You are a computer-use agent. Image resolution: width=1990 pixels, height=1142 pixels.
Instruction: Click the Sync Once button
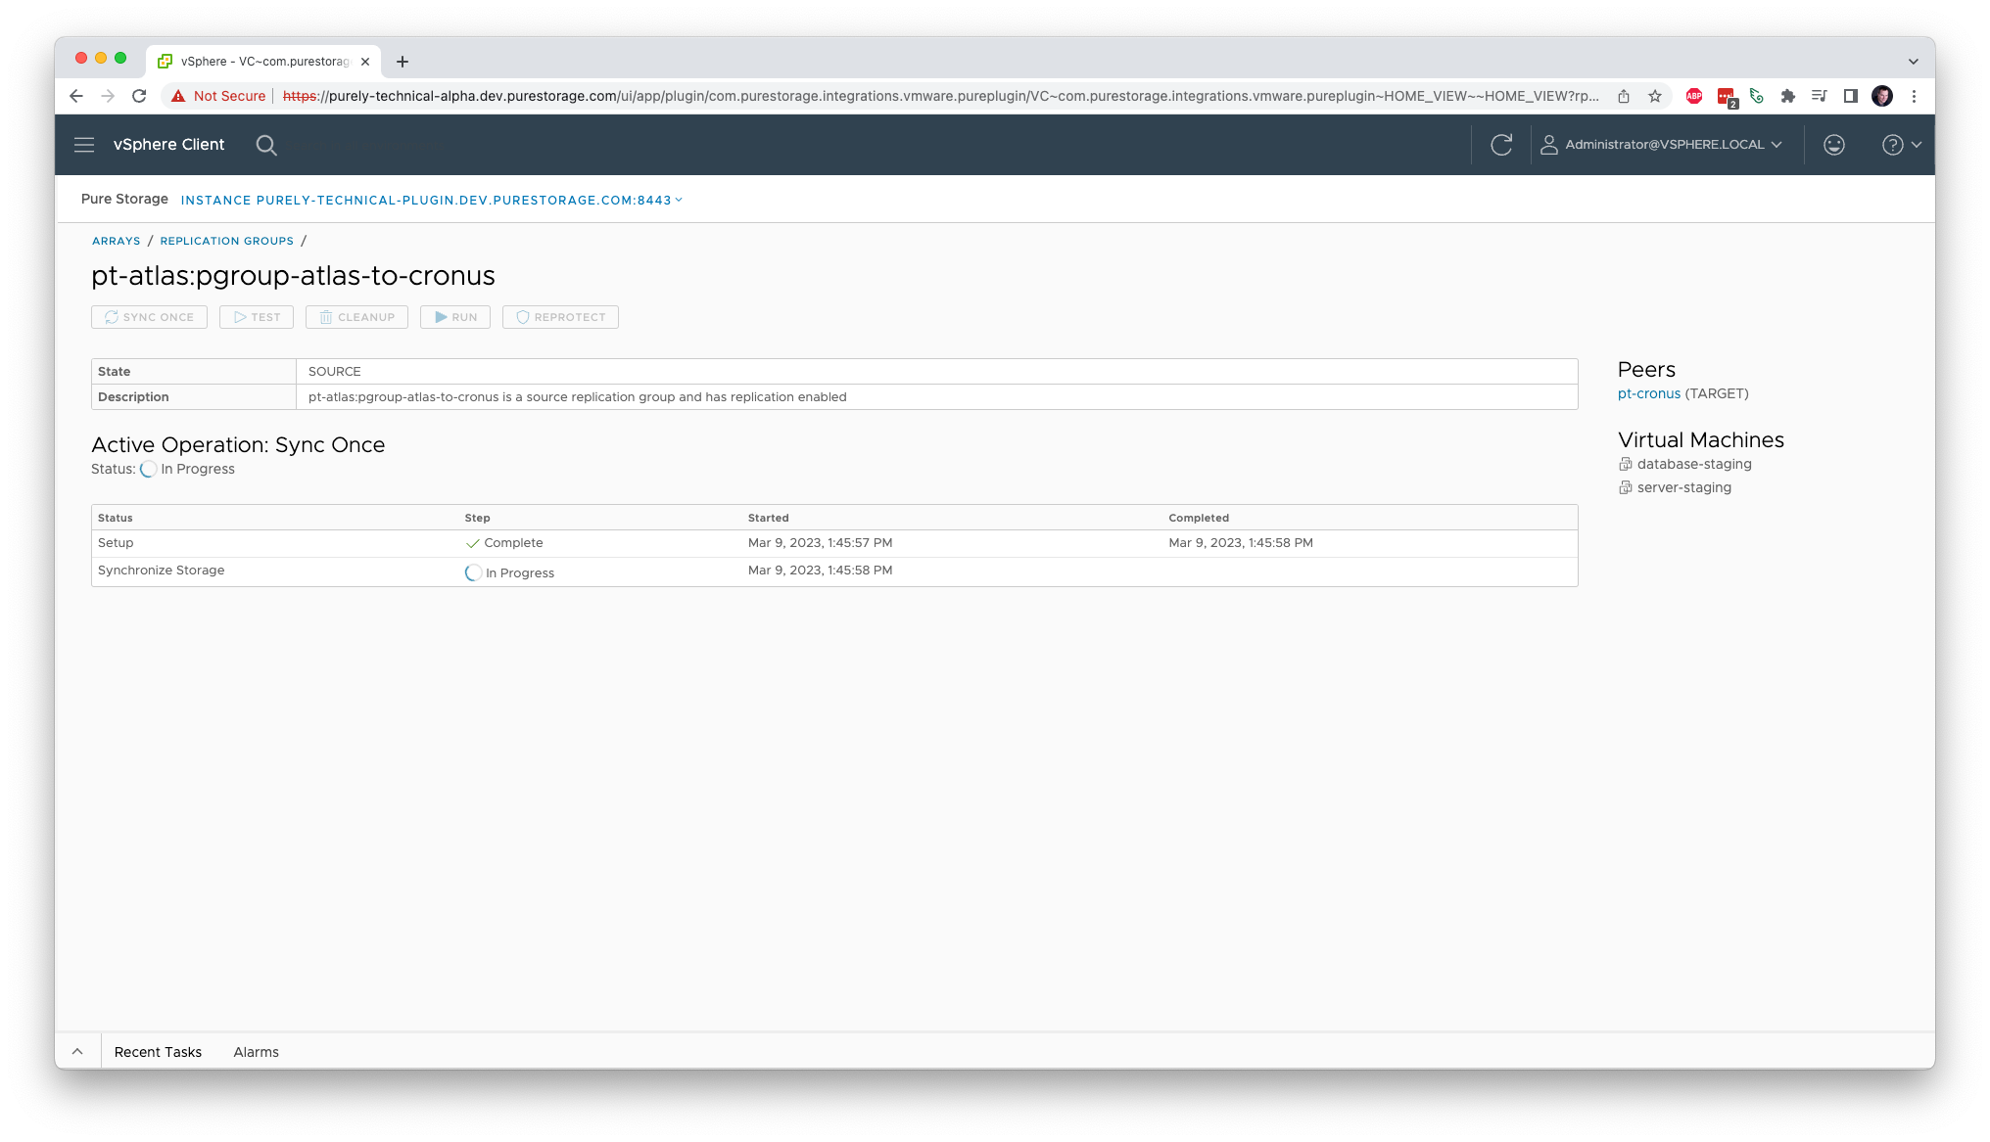pyautogui.click(x=149, y=317)
